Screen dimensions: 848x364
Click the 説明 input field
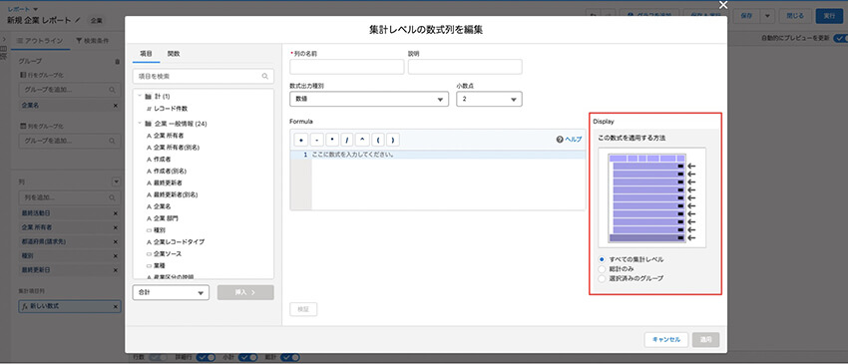pos(465,67)
